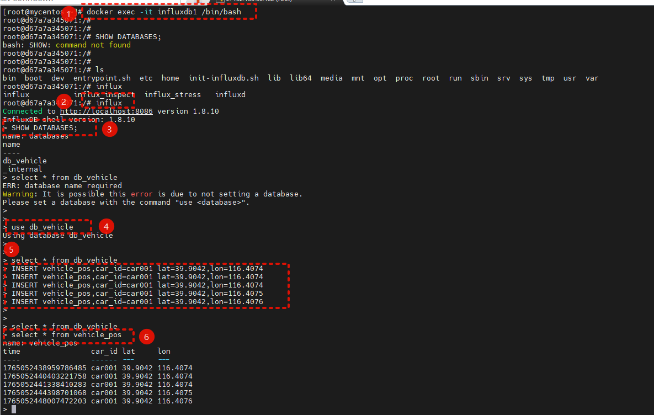Click the 'use db_vehicle' command line
654x415 pixels.
(x=42, y=227)
